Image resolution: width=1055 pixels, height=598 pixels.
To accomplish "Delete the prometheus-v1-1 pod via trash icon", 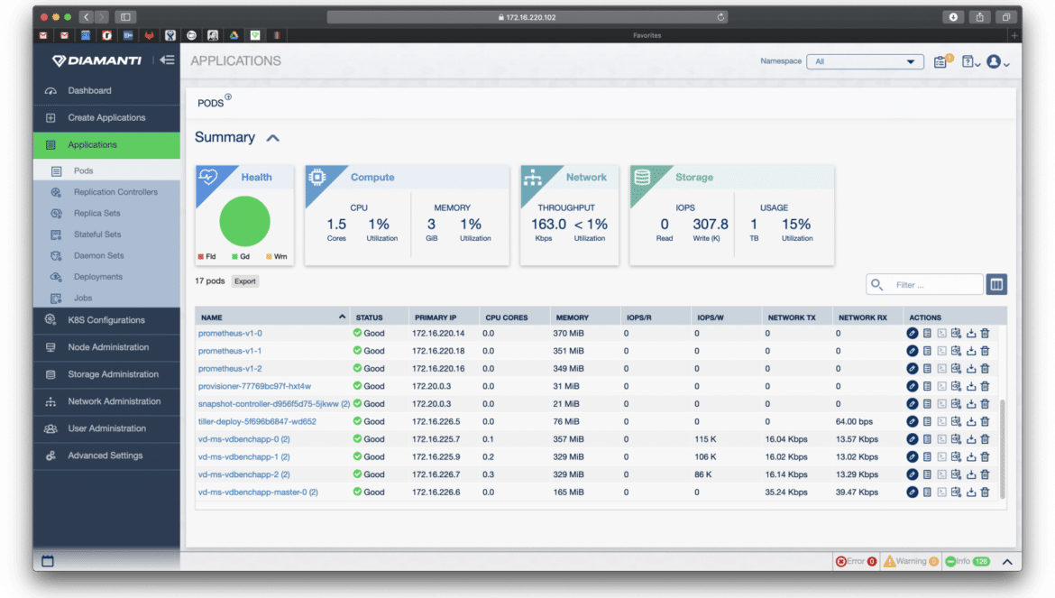I will [985, 351].
